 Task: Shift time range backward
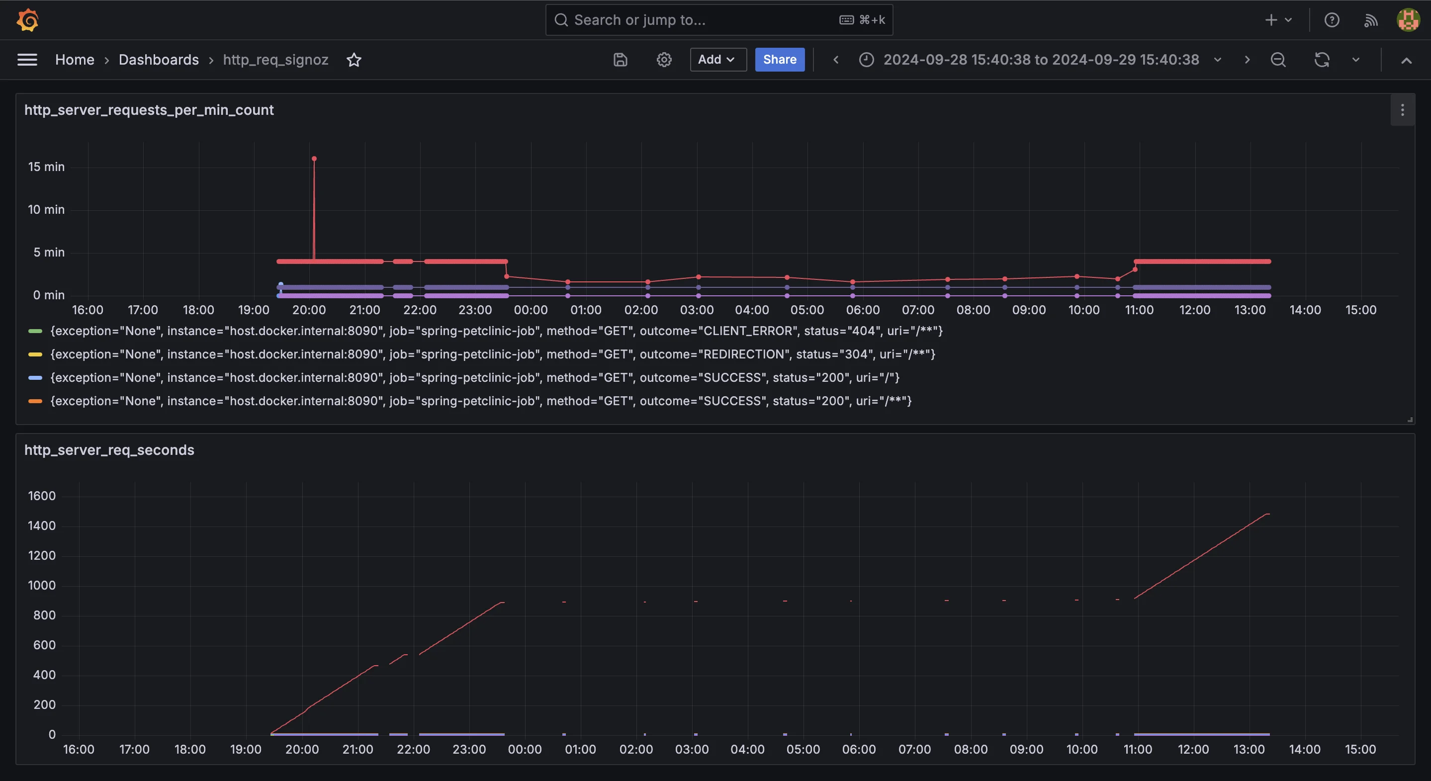click(x=835, y=60)
